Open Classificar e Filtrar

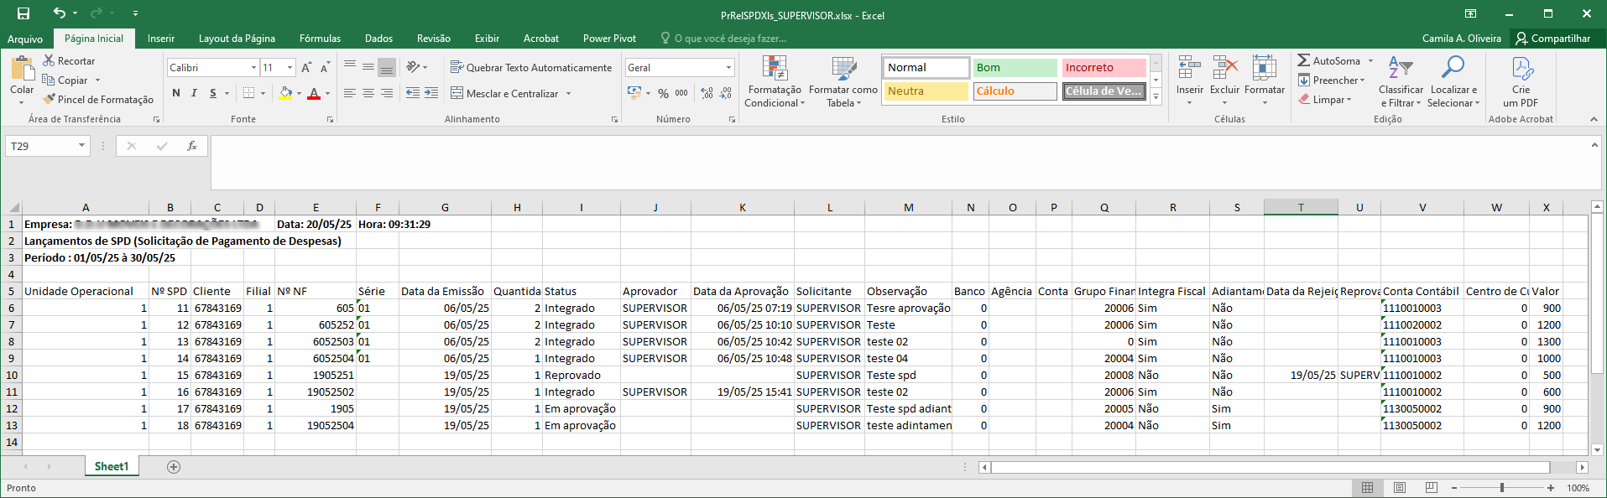1401,81
